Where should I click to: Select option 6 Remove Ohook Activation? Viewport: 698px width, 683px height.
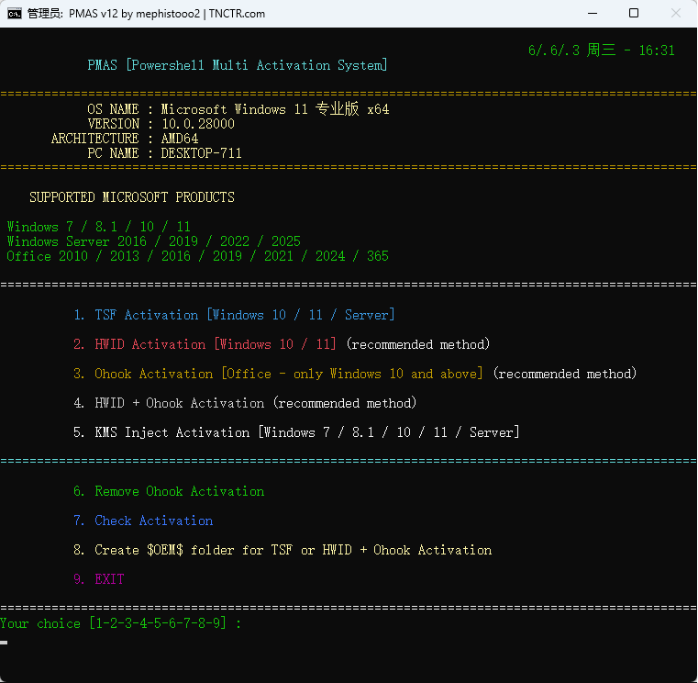pos(169,491)
